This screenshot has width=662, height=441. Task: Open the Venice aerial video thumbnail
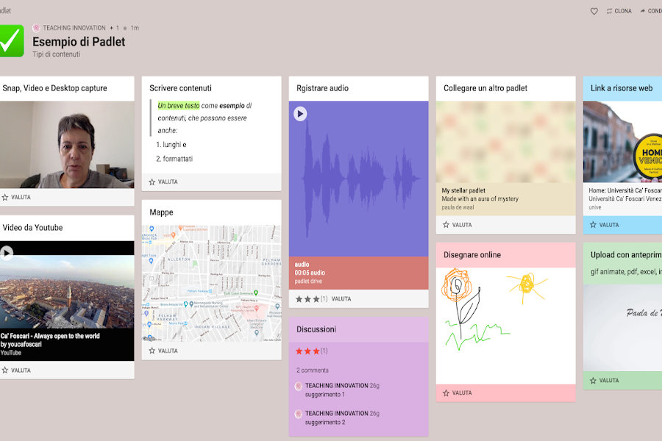pyautogui.click(x=67, y=291)
